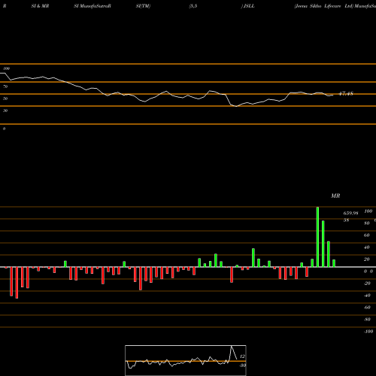The width and height of the screenshot is (376, 376).
Task: Click the MR axis label 80
Action: pos(367,223)
